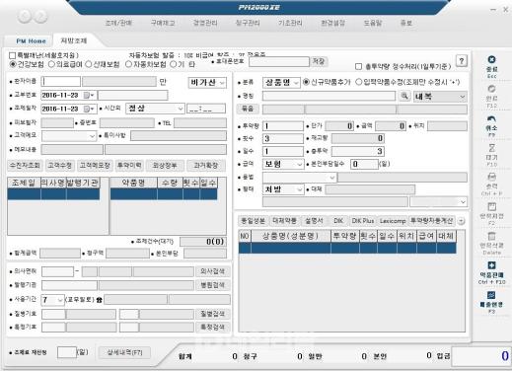Open calendar icon in 교부번호 date field
This screenshot has width=512, height=371.
click(88, 95)
